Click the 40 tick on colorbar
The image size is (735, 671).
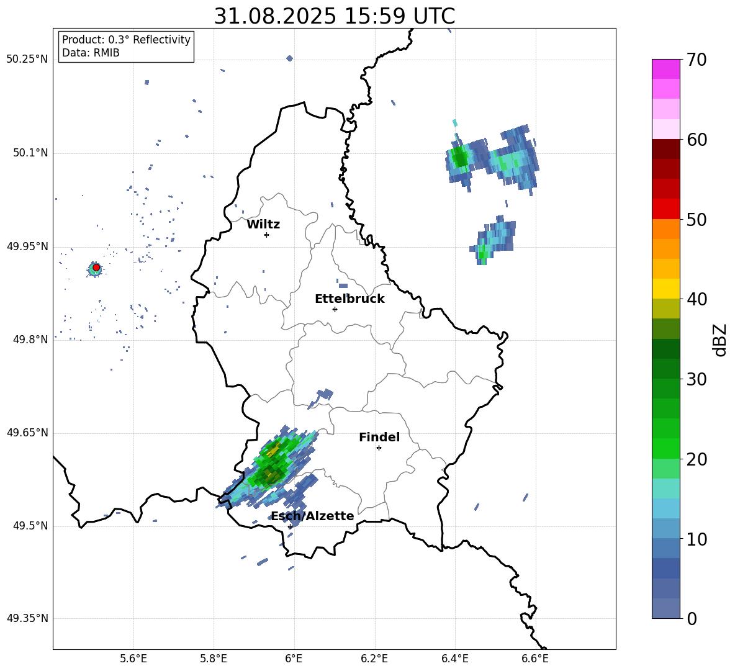point(697,299)
